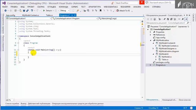This screenshot has width=196, height=110.
Task: Switch to the App.config tab
Action: (x=10, y=15)
